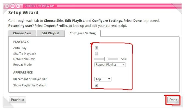Click the Shuffle Playback label
185x110 pixels.
coord(25,54)
